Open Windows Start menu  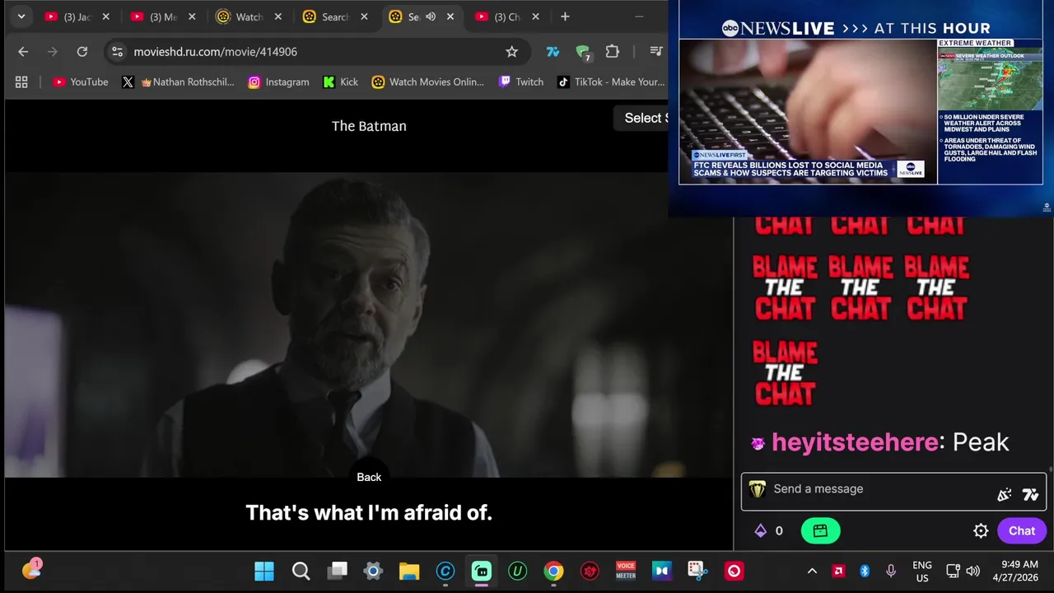(x=264, y=571)
